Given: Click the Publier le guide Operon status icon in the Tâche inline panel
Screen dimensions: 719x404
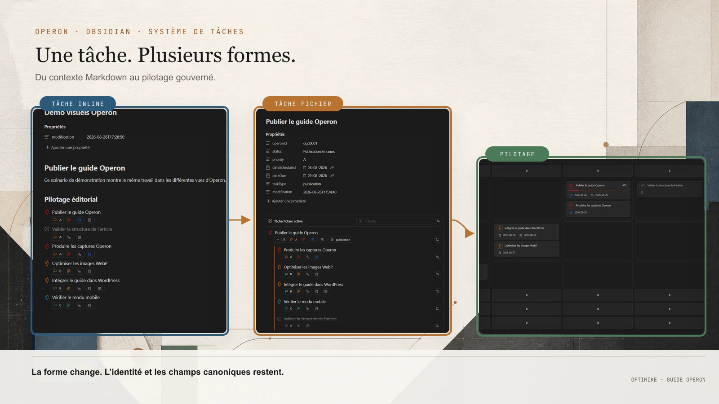Looking at the screenshot, I should 47,212.
